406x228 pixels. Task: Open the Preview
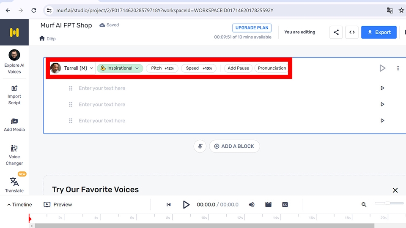58,204
